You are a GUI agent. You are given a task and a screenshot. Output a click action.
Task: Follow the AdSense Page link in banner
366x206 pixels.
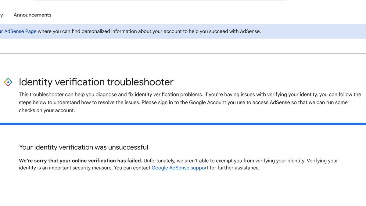pyautogui.click(x=18, y=31)
